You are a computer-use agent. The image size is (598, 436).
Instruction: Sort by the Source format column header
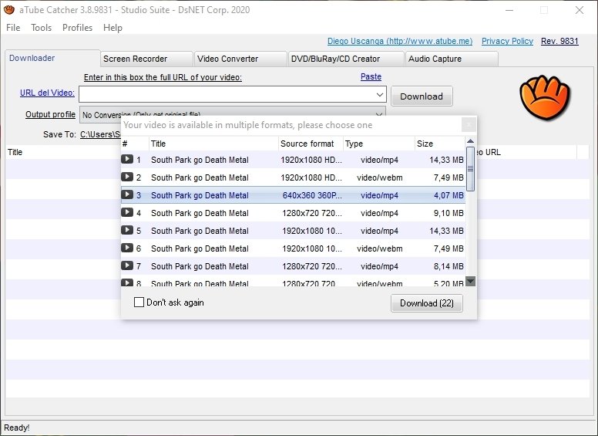311,144
